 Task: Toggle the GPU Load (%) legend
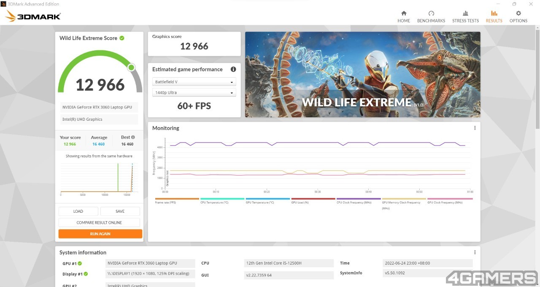pyautogui.click(x=313, y=201)
